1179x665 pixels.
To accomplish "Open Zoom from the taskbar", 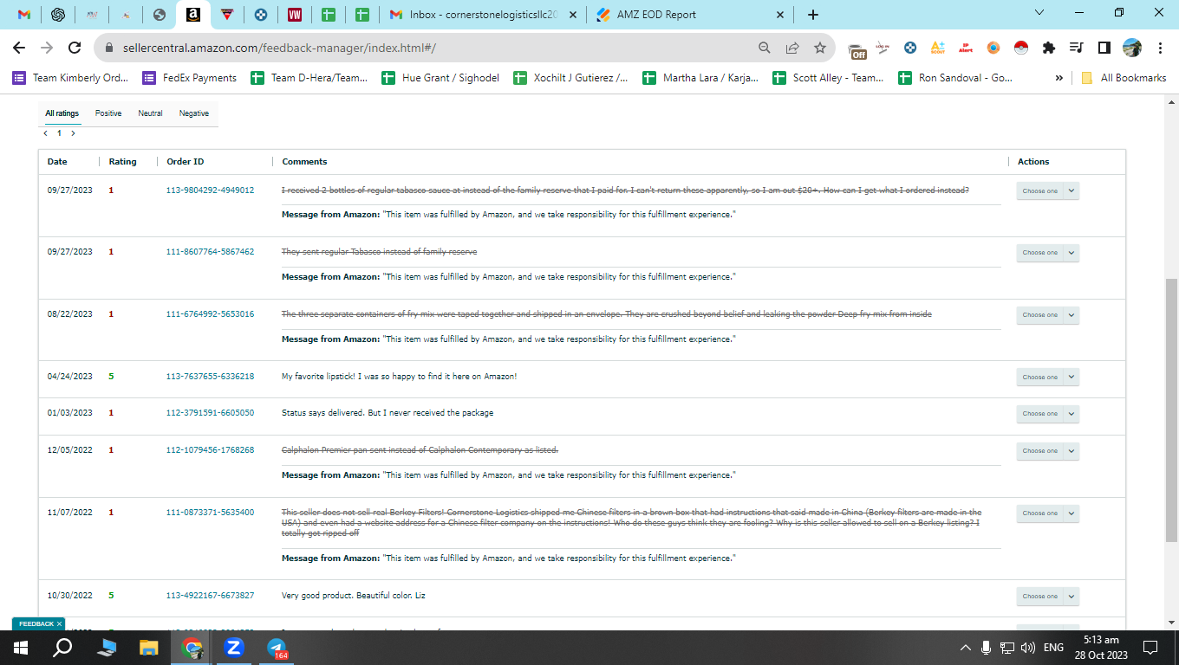I will 233,647.
